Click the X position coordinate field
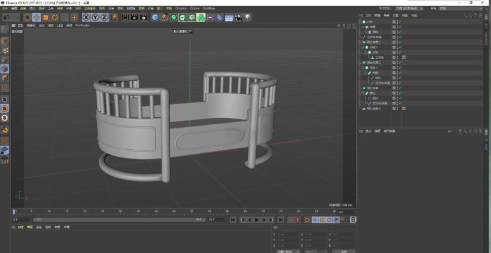Viewport: 491px width, 253px height. tap(287, 235)
